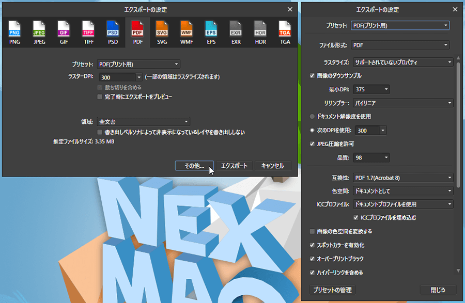The image size is (465, 303).
Task: Select the EPS format icon
Action: click(x=211, y=33)
